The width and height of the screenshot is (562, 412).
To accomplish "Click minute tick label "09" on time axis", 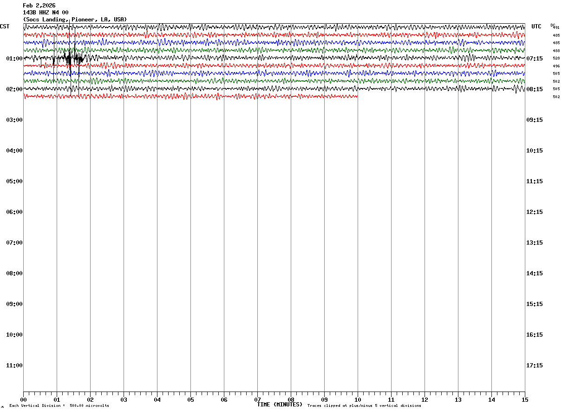I will (x=324, y=400).
